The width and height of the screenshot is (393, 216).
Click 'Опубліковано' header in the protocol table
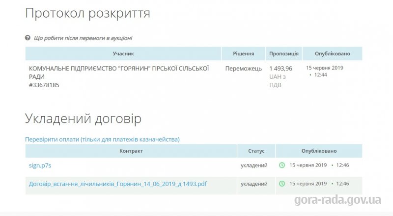click(x=333, y=53)
